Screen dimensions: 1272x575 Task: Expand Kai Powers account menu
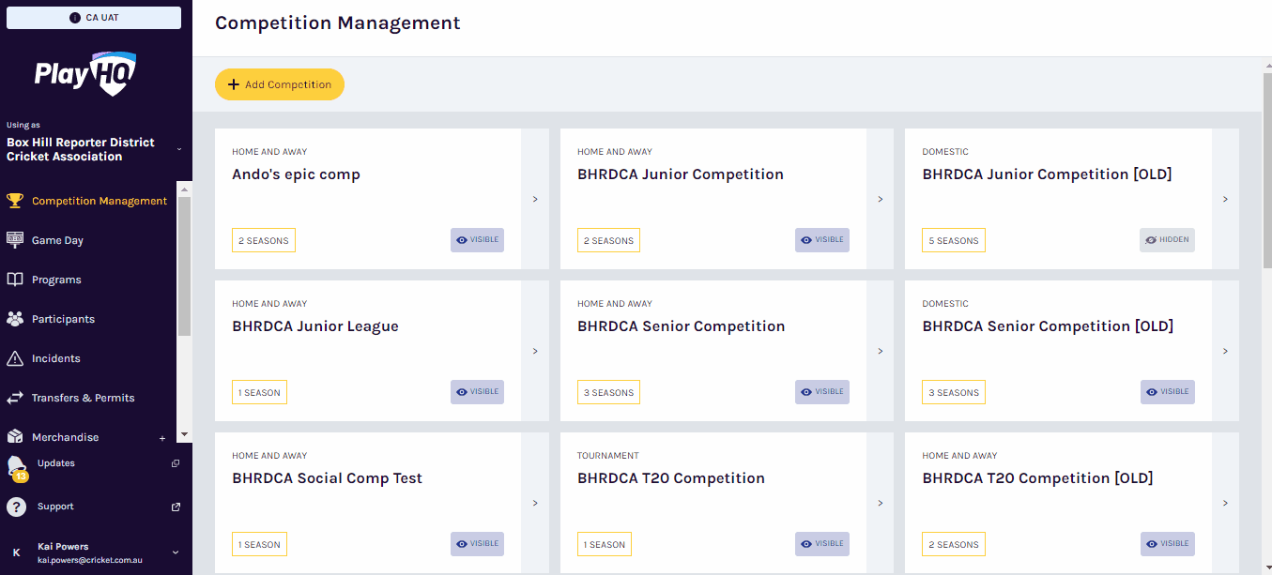click(x=176, y=552)
